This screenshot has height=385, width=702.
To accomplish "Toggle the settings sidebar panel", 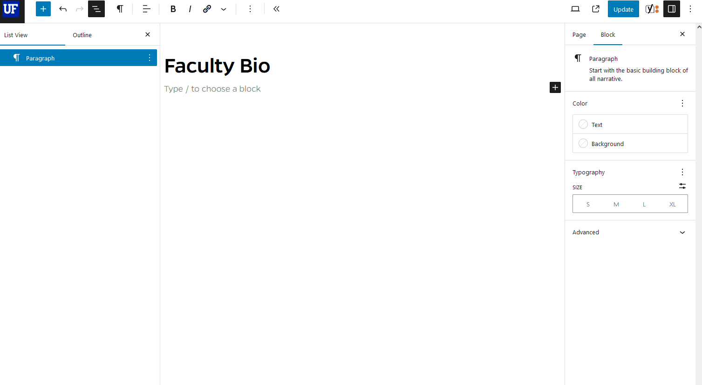I will coord(671,8).
